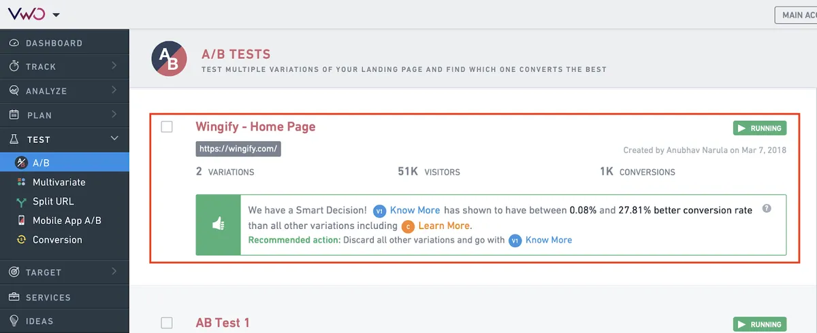Click the Main Account button

click(x=796, y=15)
